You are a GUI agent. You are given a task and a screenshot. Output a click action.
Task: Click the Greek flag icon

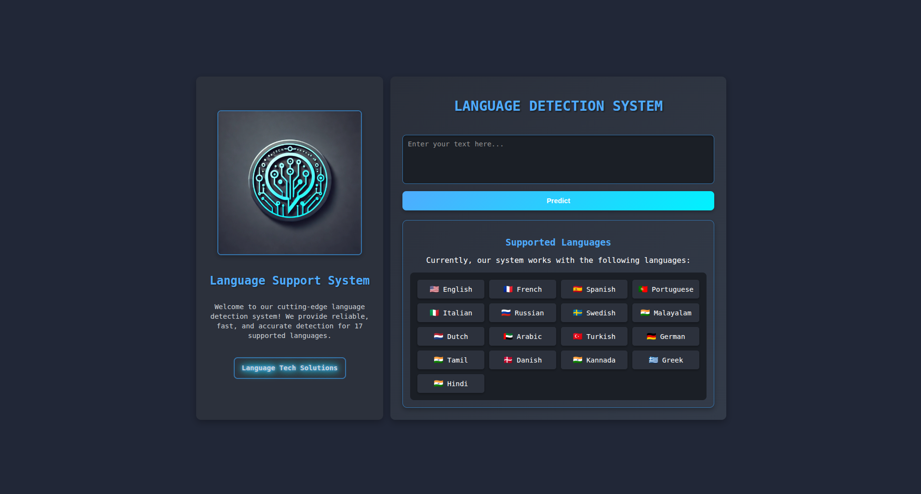click(x=653, y=360)
